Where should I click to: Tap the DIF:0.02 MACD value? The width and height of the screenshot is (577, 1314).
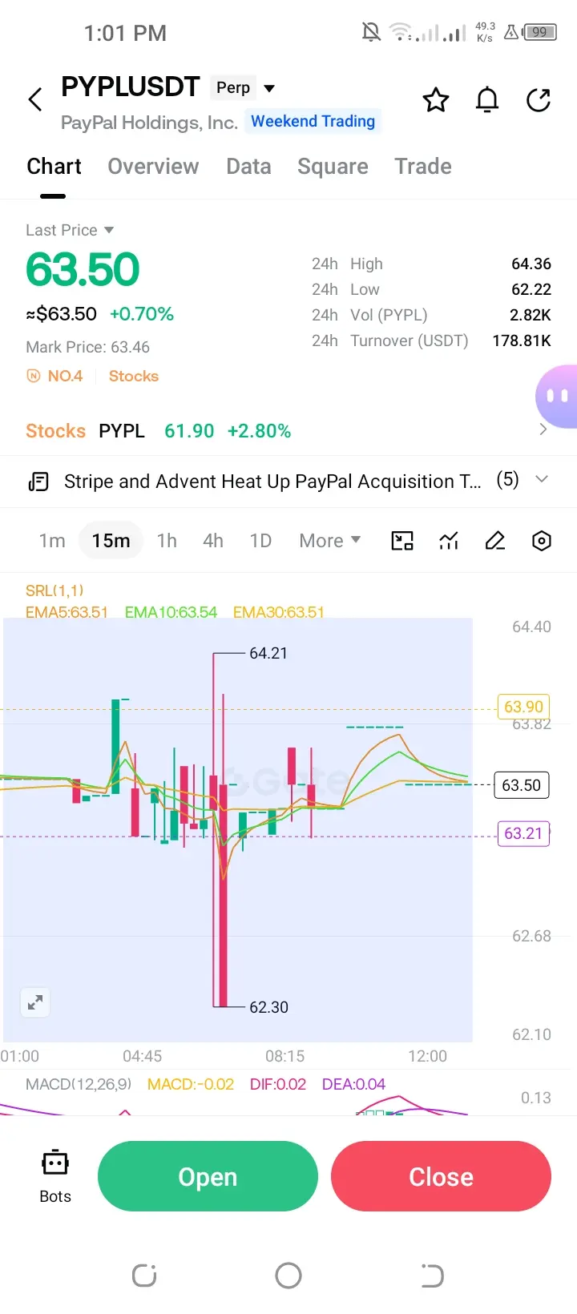(277, 1084)
